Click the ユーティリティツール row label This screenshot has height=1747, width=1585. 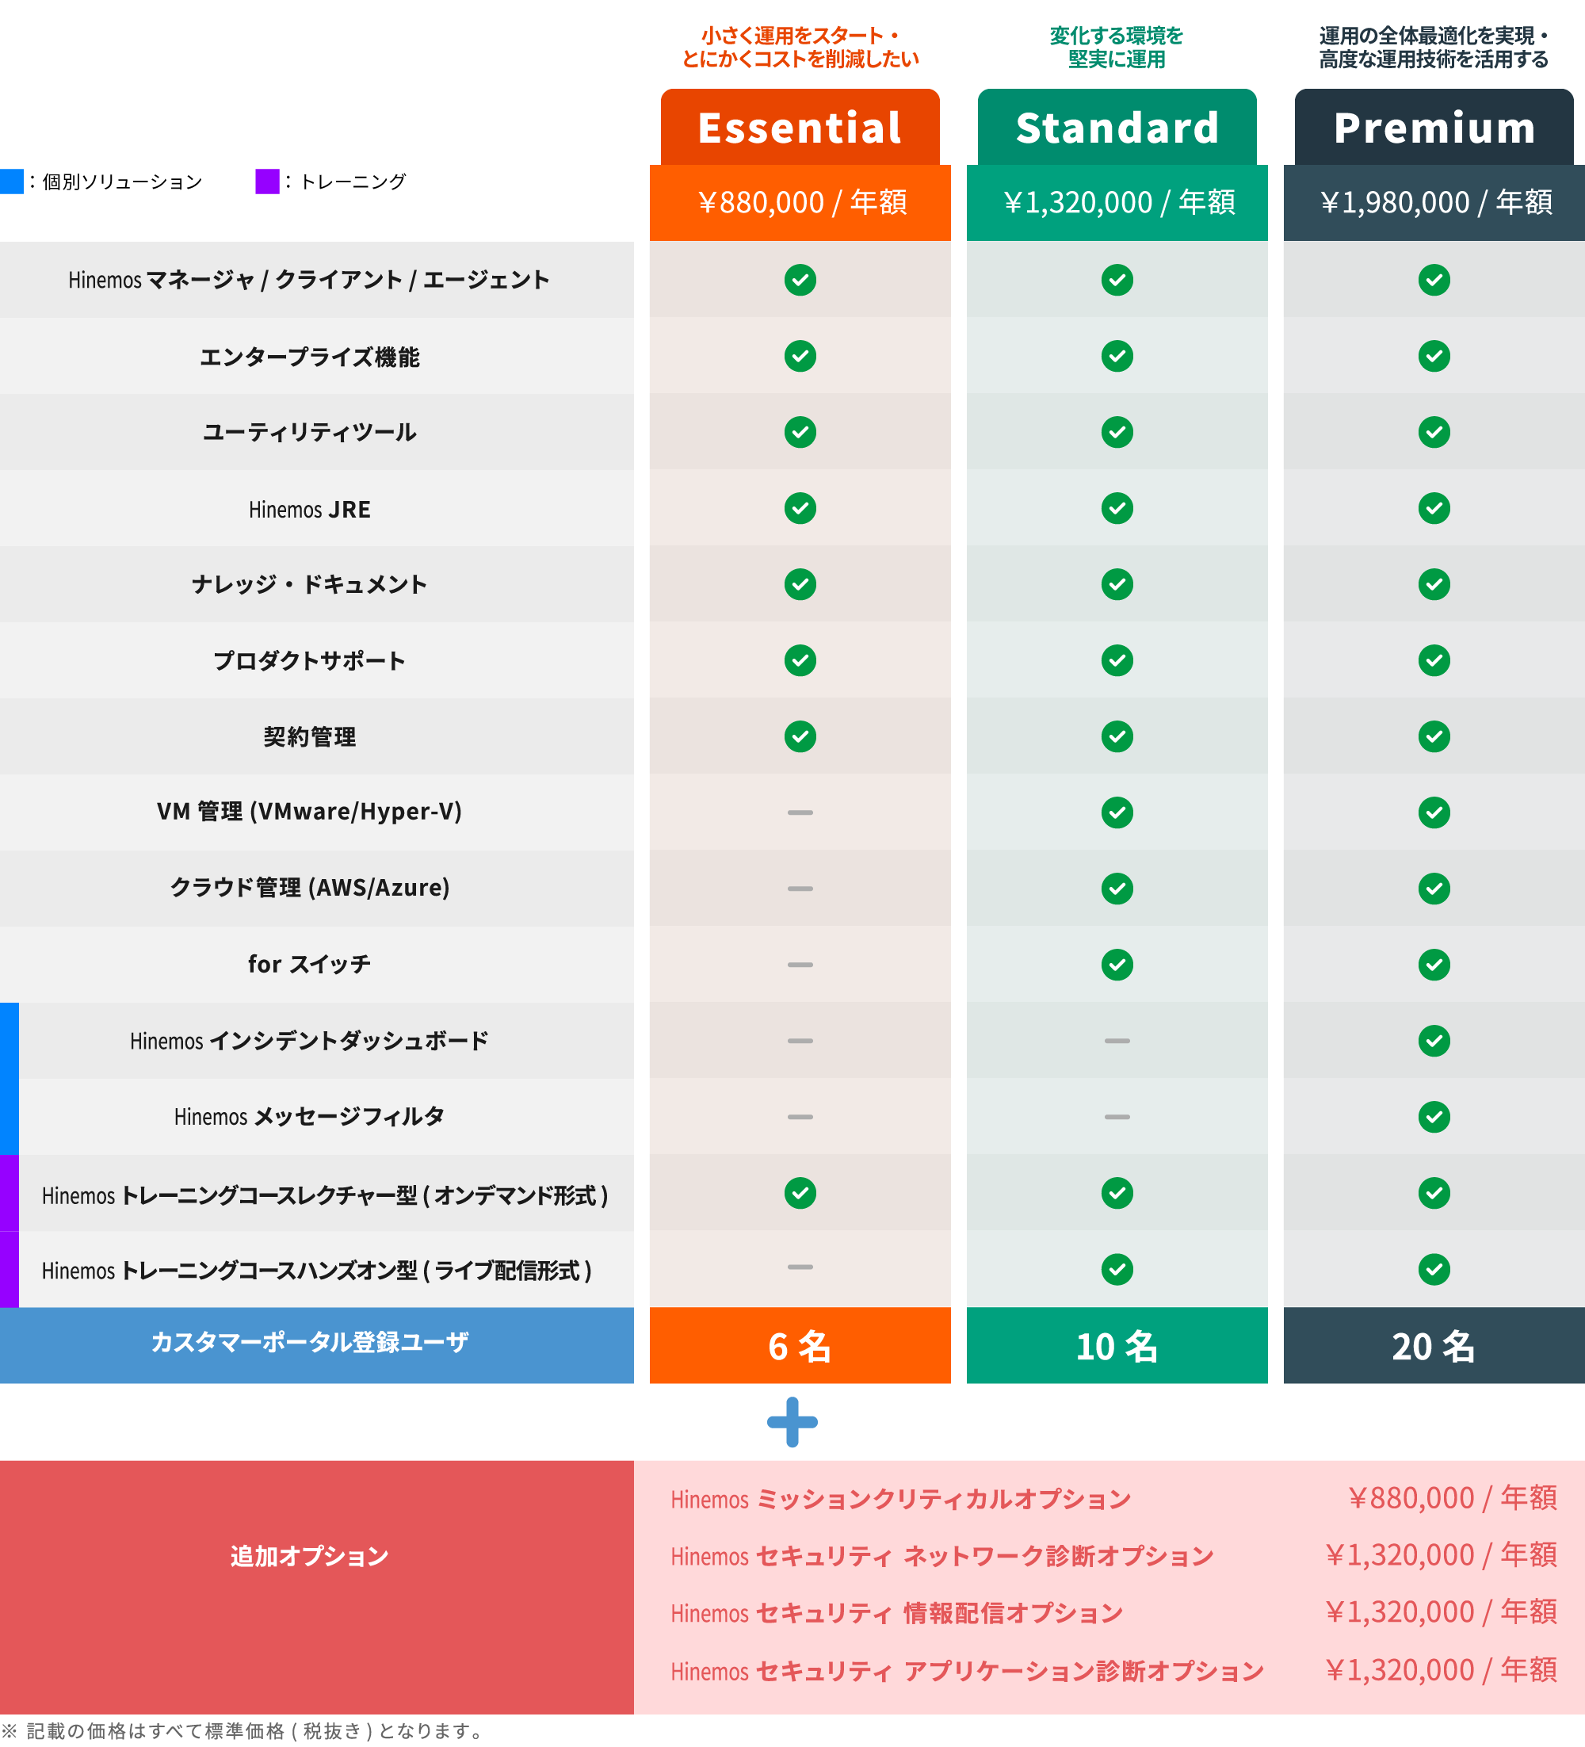pyautogui.click(x=309, y=433)
